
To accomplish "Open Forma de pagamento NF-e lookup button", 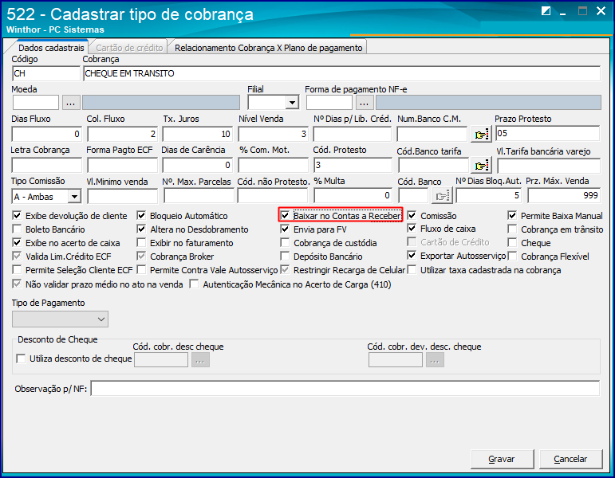I will 365,103.
